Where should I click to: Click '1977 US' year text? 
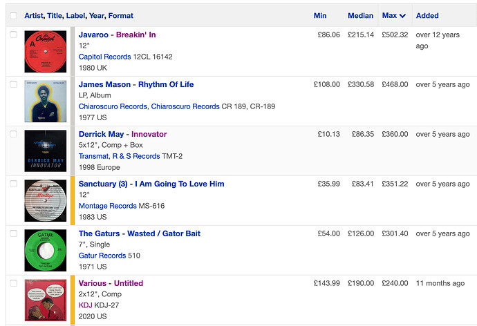pos(93,117)
